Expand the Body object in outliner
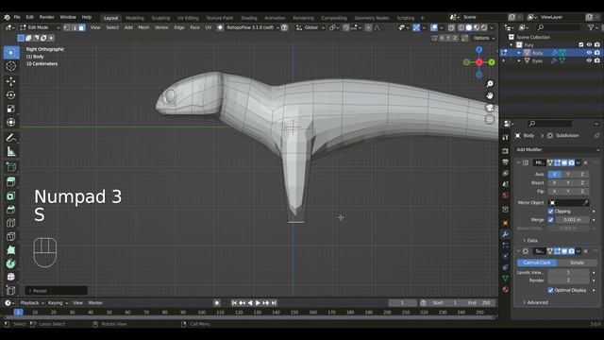 519,53
